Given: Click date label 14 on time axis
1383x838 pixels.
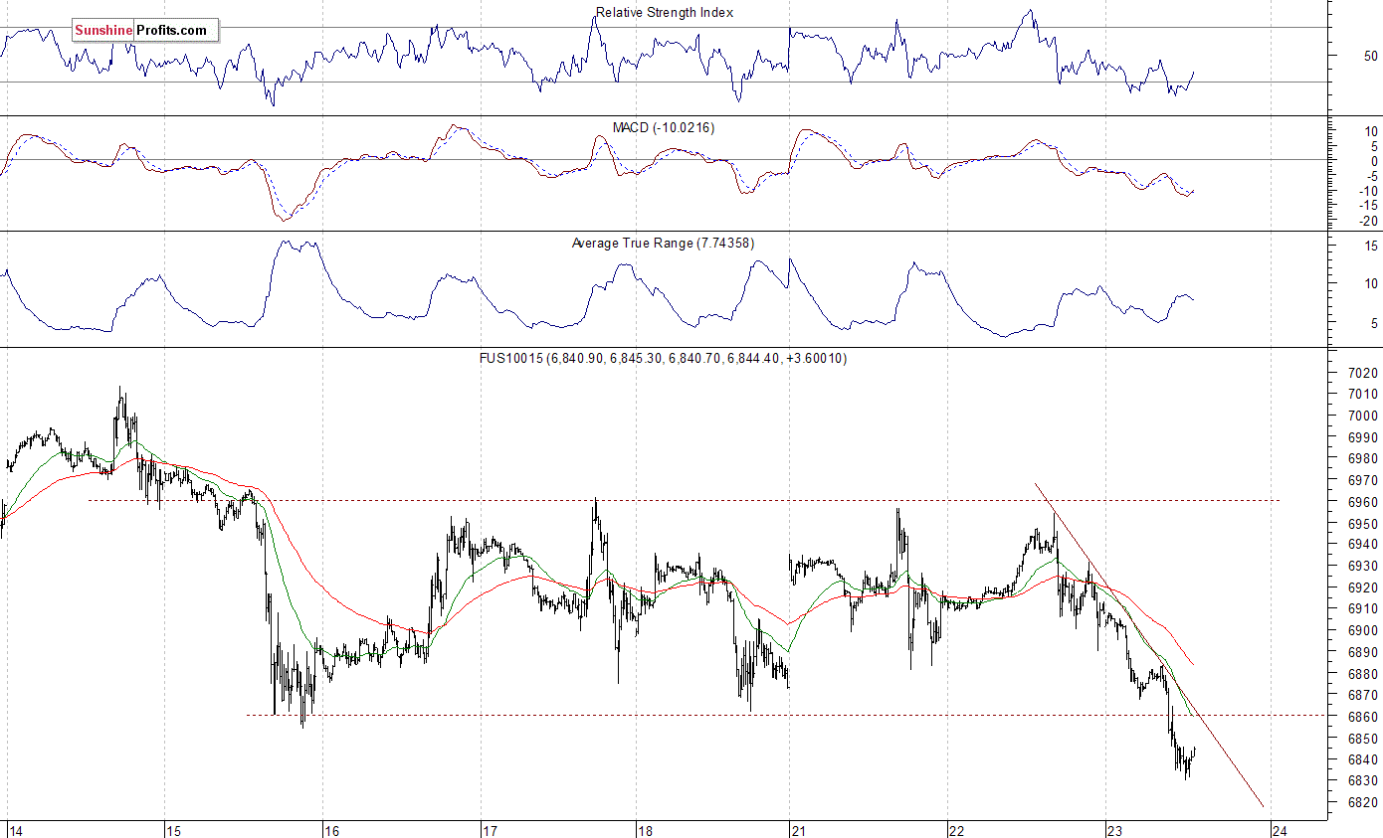Looking at the screenshot, I should (15, 830).
